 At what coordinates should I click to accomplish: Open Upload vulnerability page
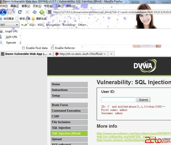(x=69, y=139)
